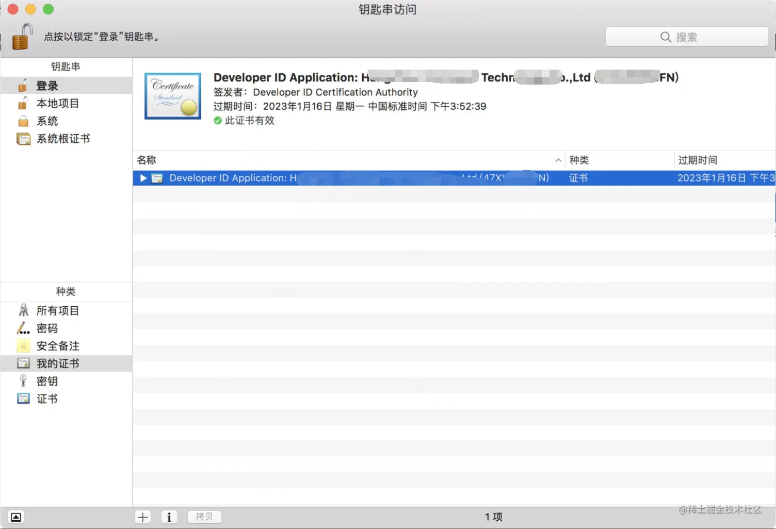Image resolution: width=776 pixels, height=529 pixels.
Task: Select the 系统根证书 label
Action: [63, 139]
